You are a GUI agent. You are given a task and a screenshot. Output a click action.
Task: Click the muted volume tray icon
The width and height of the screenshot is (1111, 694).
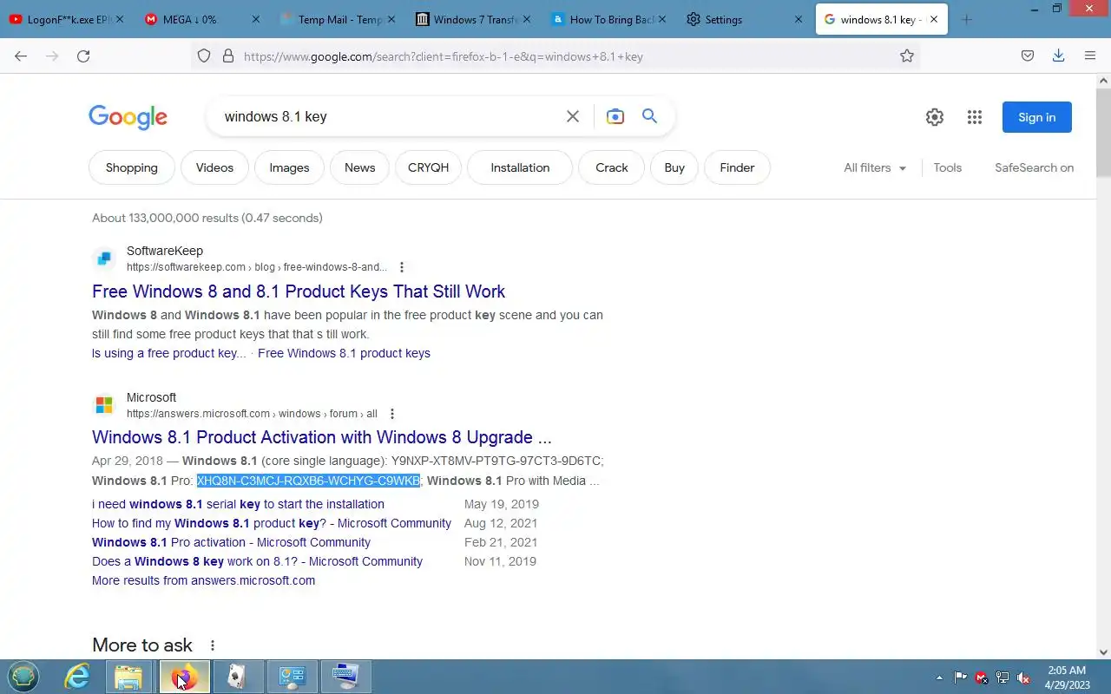click(1023, 678)
